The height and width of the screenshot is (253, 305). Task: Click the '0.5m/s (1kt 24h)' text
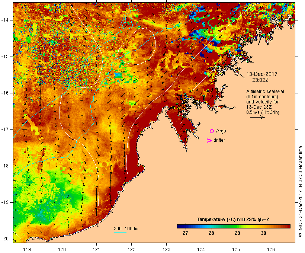coord(263,112)
